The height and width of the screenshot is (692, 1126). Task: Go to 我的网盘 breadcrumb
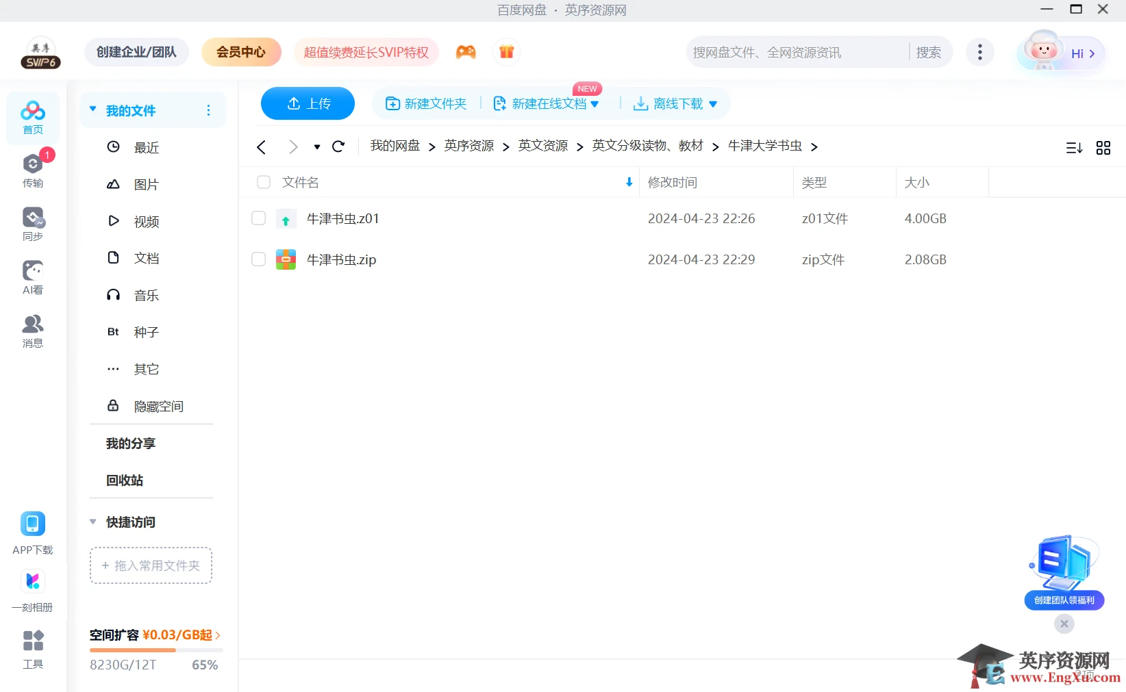(395, 146)
